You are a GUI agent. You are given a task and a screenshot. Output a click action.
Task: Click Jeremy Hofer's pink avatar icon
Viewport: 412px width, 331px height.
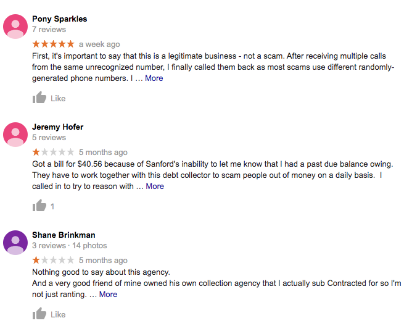tap(15, 135)
